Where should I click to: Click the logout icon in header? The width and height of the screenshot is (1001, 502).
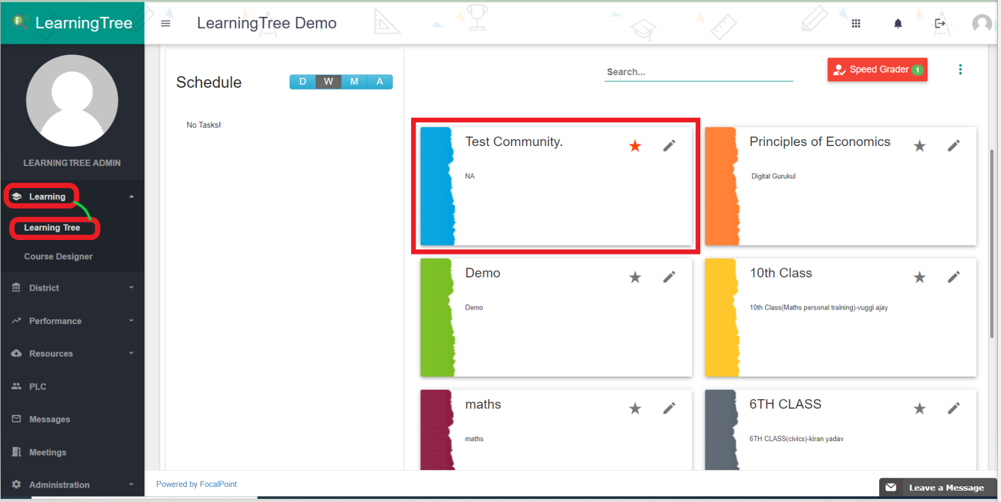[x=939, y=23]
